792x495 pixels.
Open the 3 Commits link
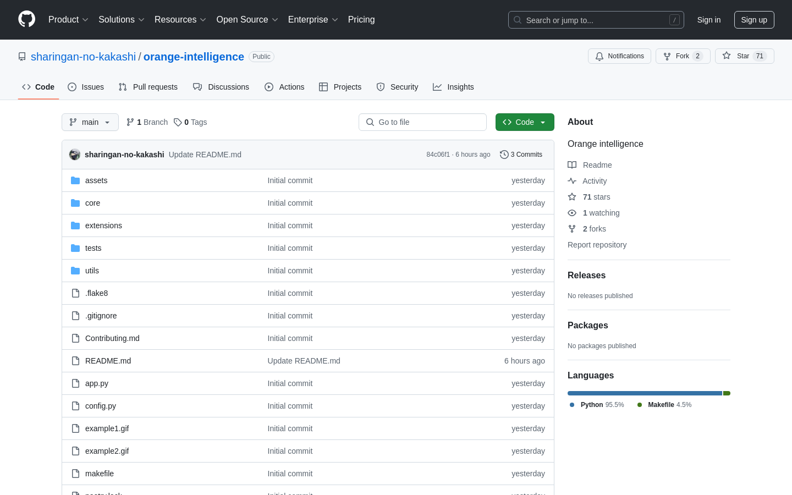521,155
